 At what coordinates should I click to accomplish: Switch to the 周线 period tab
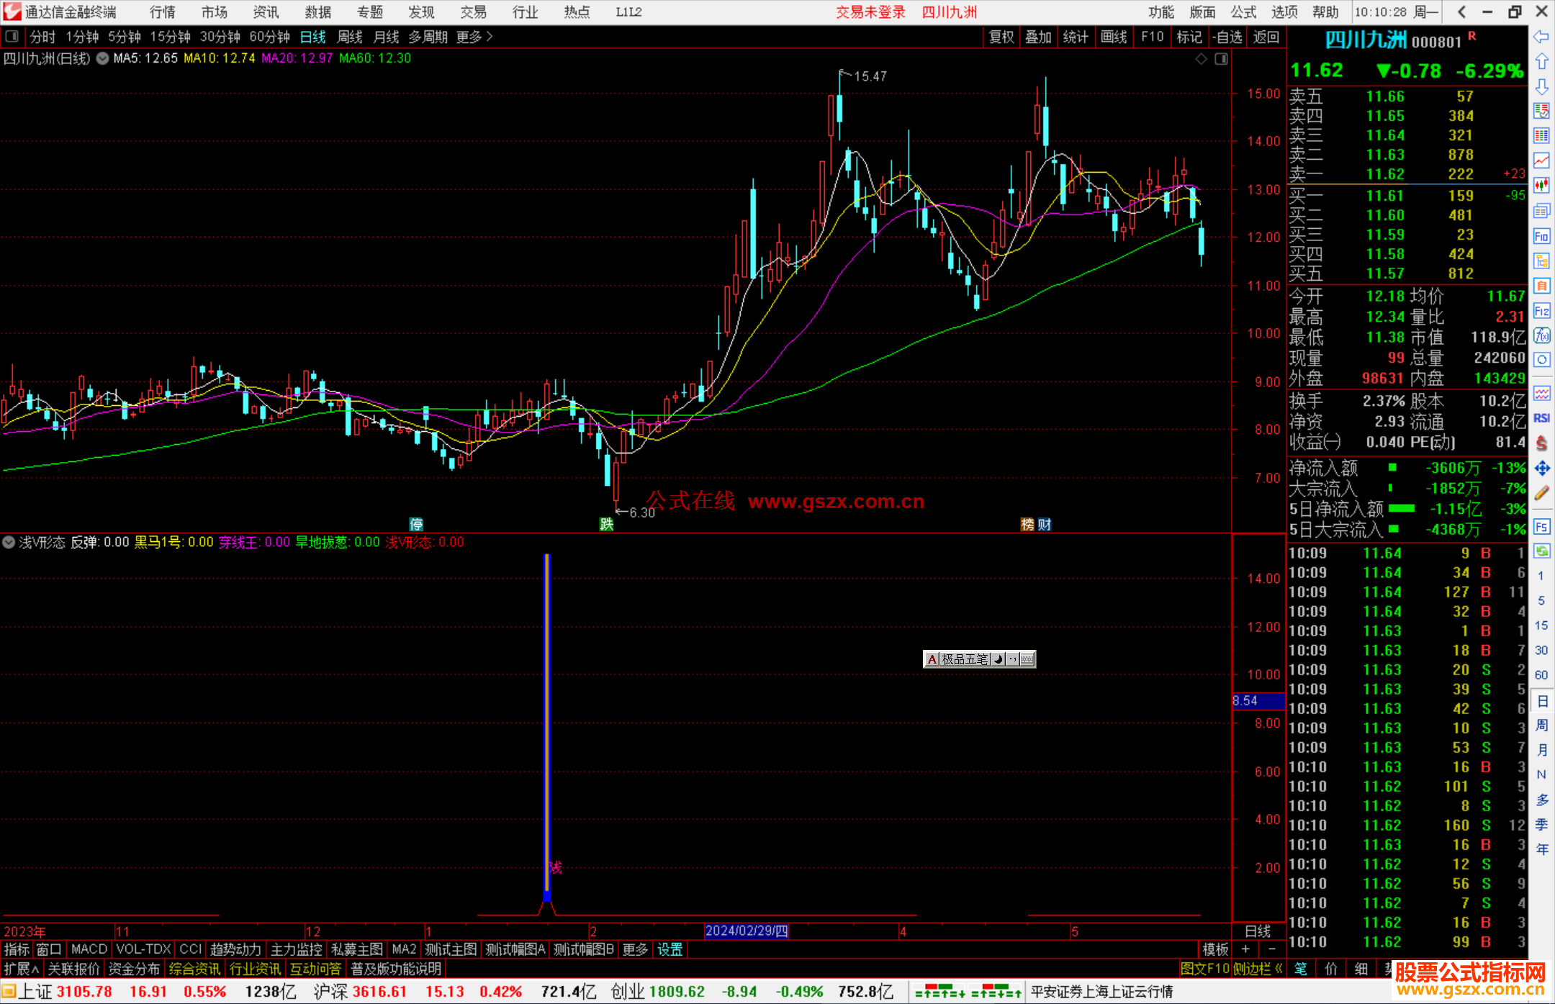point(350,37)
